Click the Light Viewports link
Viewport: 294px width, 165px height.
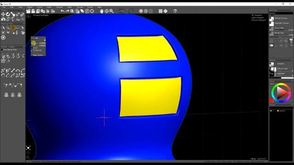[258, 17]
